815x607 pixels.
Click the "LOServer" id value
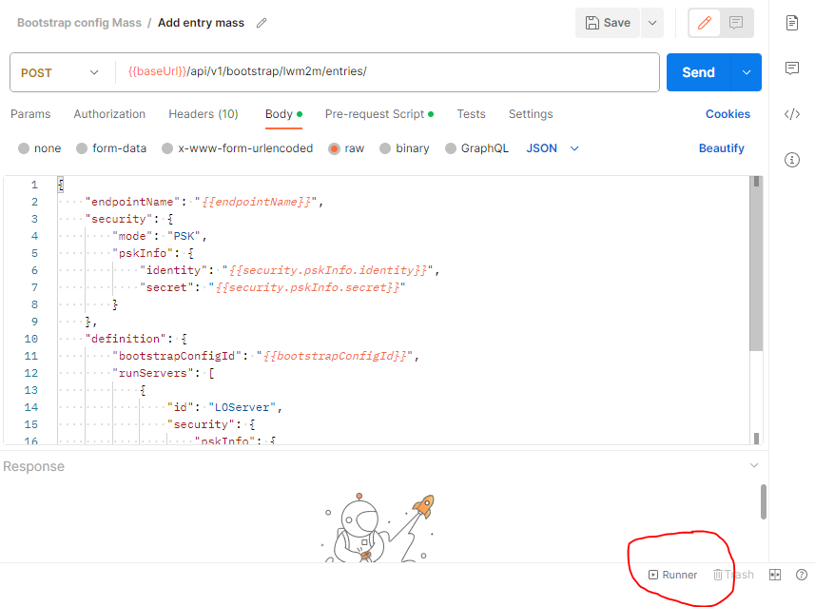point(242,408)
